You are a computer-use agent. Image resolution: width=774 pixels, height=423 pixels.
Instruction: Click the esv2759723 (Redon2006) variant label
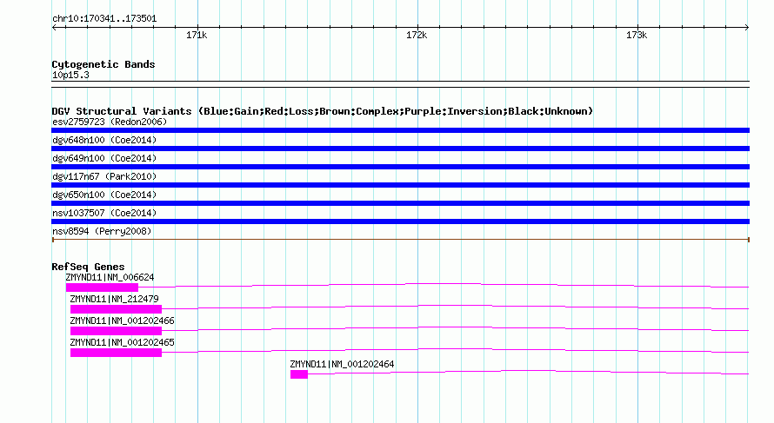pos(110,122)
